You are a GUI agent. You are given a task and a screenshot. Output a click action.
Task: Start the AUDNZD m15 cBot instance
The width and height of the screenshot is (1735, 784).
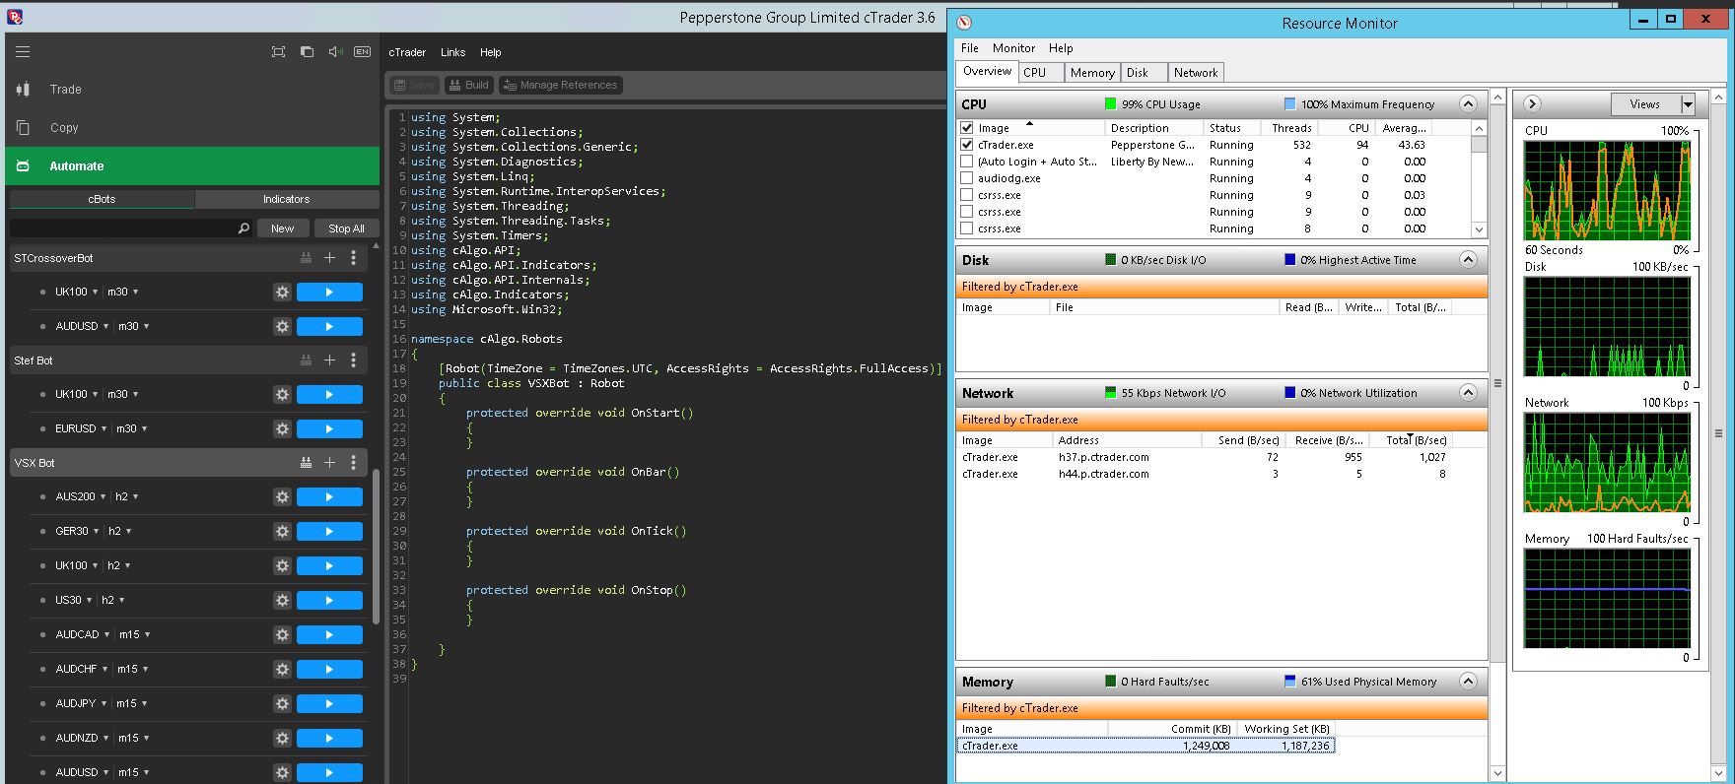coord(329,739)
